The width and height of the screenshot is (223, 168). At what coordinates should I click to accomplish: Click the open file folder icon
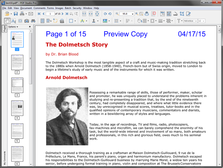coord(7,14)
